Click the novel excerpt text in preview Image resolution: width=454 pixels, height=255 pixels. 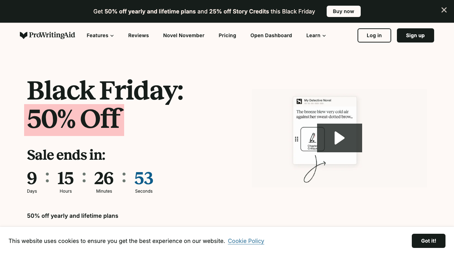[325, 114]
